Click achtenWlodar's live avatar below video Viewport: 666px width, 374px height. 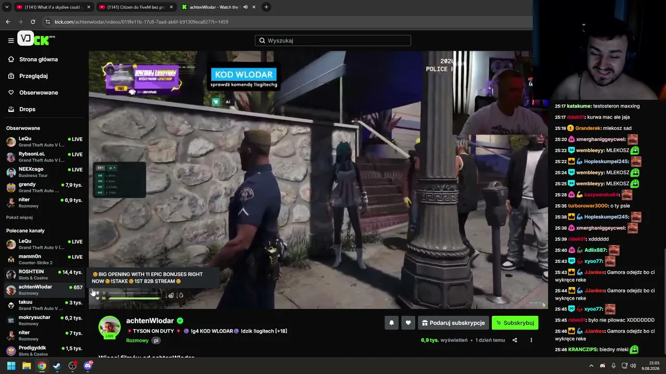110,327
